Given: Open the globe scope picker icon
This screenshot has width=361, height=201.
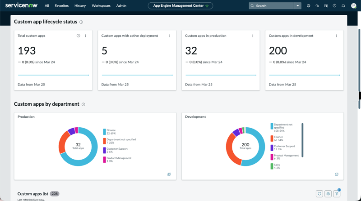Looking at the screenshot, I should [x=309, y=6].
